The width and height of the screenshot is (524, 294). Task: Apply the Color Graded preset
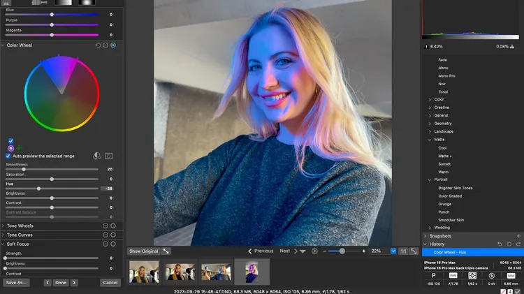pyautogui.click(x=450, y=196)
